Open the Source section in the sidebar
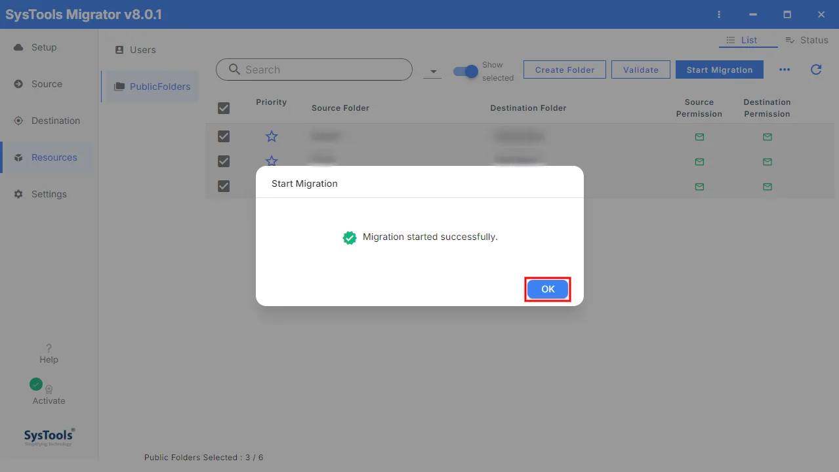The height and width of the screenshot is (472, 839). pos(45,84)
